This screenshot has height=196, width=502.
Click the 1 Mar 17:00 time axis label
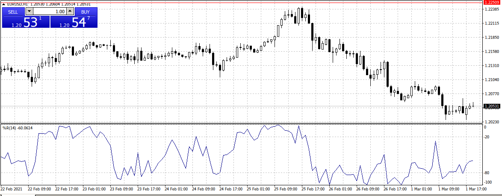click(476, 188)
